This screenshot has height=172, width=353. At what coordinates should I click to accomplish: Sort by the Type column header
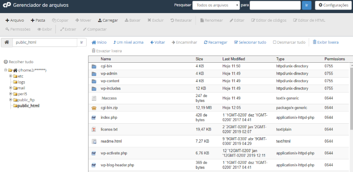[x=280, y=59]
